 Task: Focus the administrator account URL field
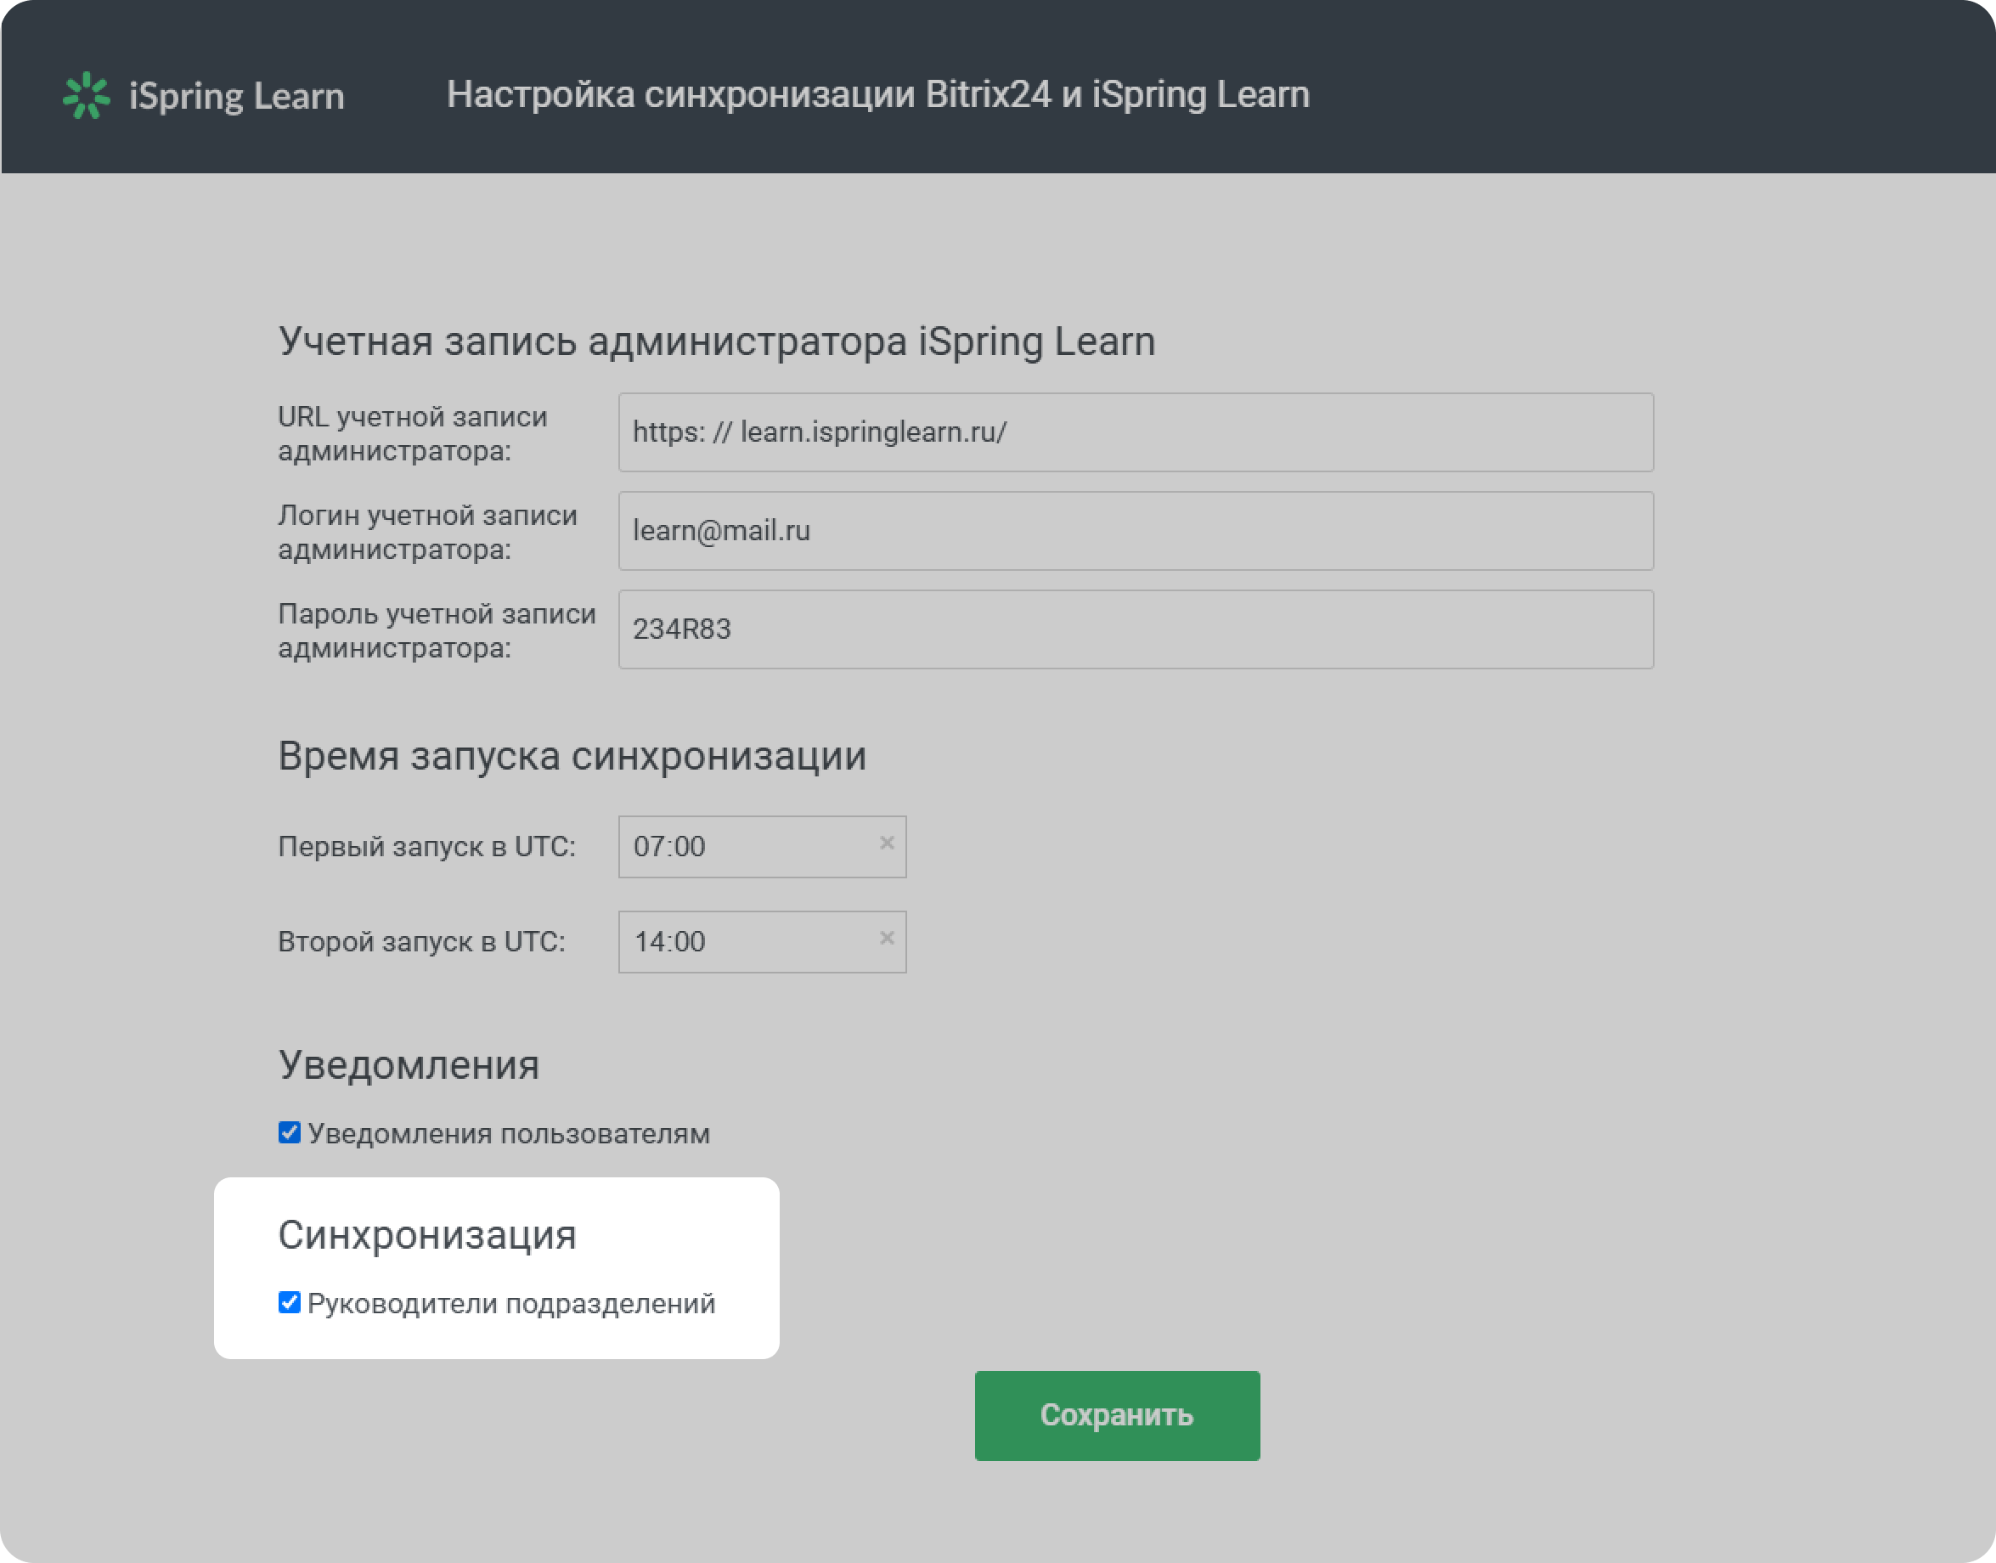pyautogui.click(x=1136, y=433)
